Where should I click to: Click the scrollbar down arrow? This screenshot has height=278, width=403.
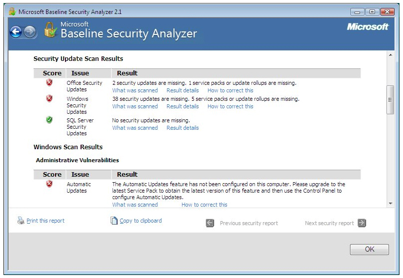pyautogui.click(x=390, y=204)
